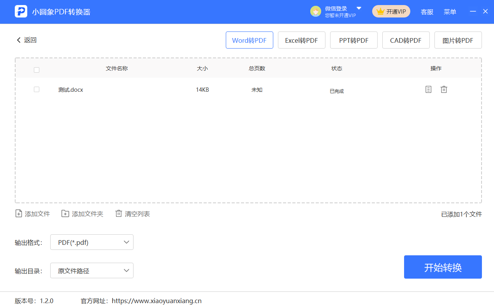Screen dimensions: 494x307
Task: Click the 操作 column header
Action: point(436,68)
